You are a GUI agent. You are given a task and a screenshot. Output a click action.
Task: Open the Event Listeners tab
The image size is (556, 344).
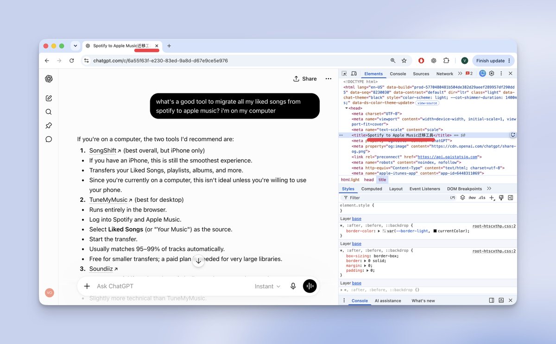pos(425,188)
